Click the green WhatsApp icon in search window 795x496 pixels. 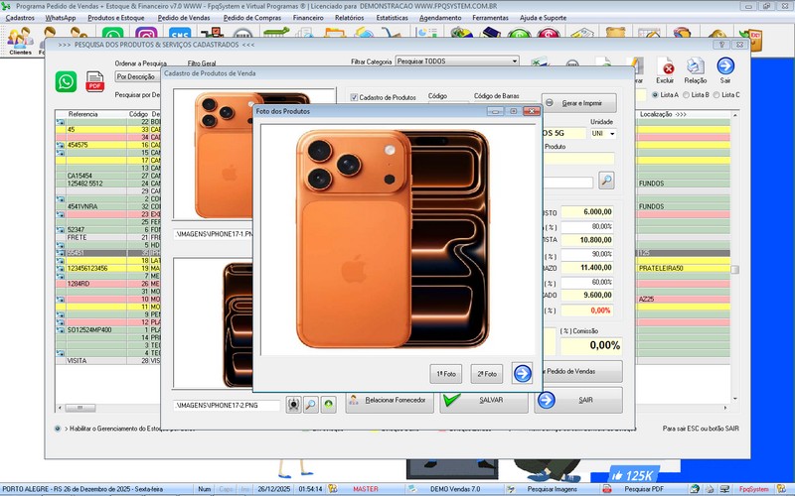click(67, 81)
